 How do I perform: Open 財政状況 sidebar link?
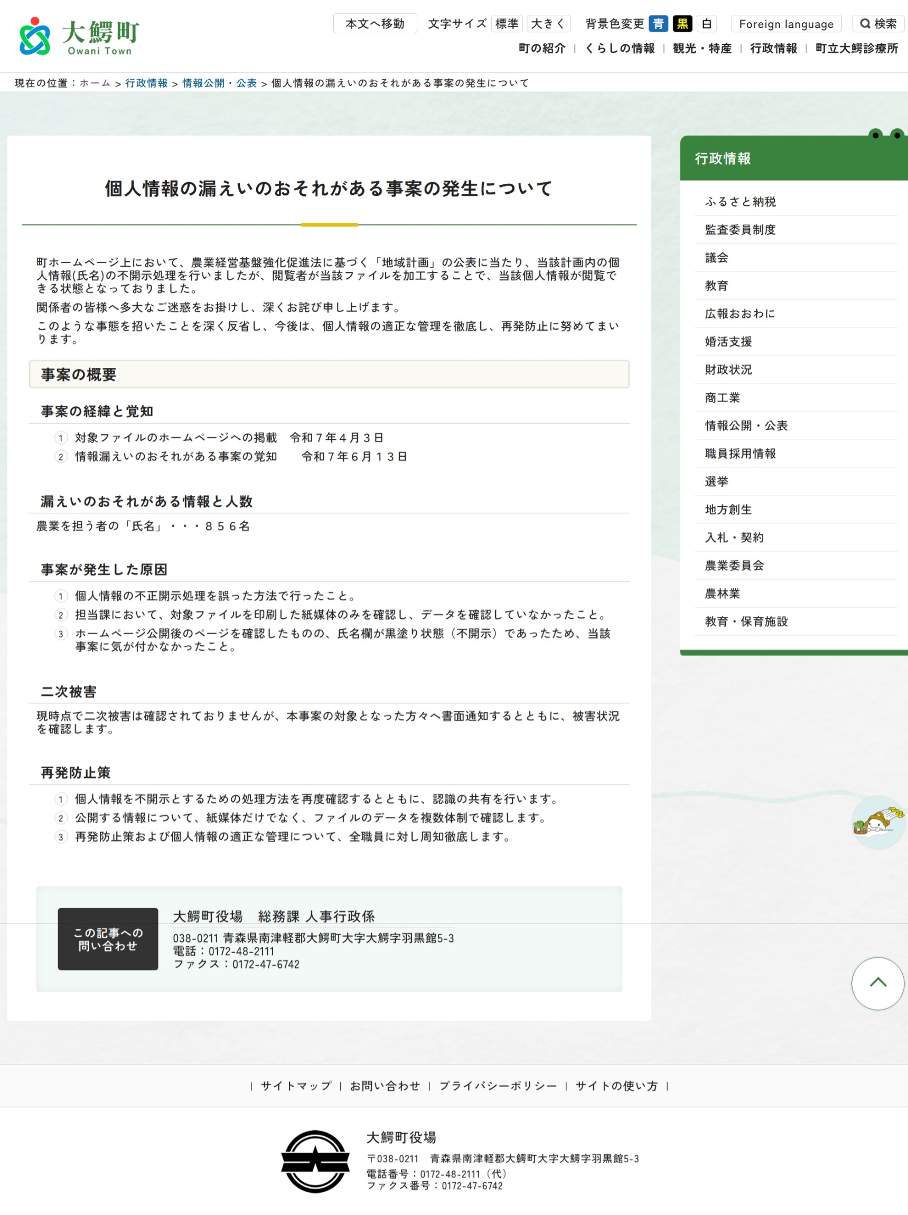(x=795, y=370)
